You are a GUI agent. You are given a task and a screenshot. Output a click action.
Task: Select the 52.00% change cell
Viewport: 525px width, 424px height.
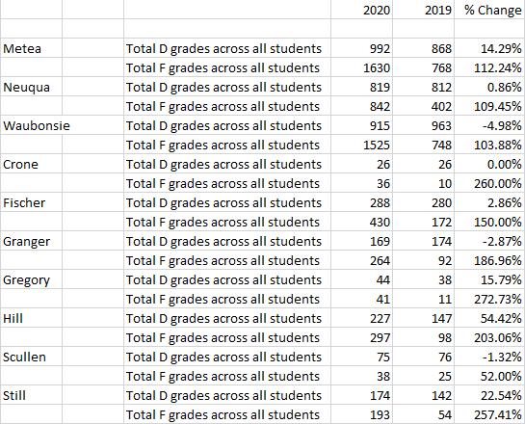(x=490, y=376)
